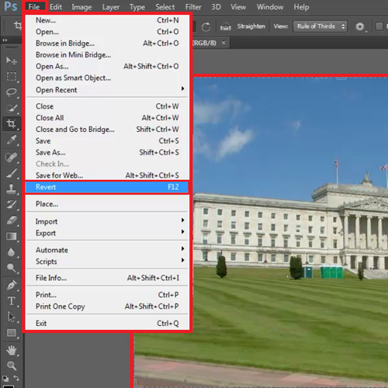
Task: Click the crop settings gear icon
Action: 360,26
